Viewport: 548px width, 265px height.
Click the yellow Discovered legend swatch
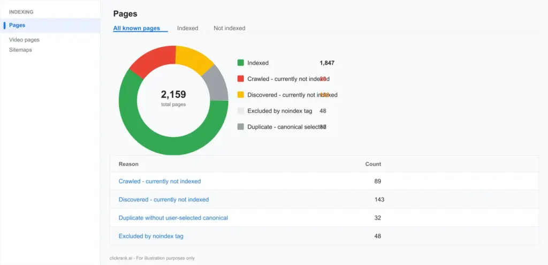(x=241, y=95)
